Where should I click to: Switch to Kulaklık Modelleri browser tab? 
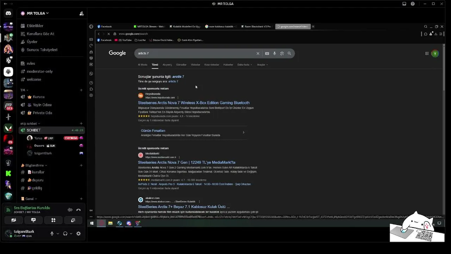(185, 26)
